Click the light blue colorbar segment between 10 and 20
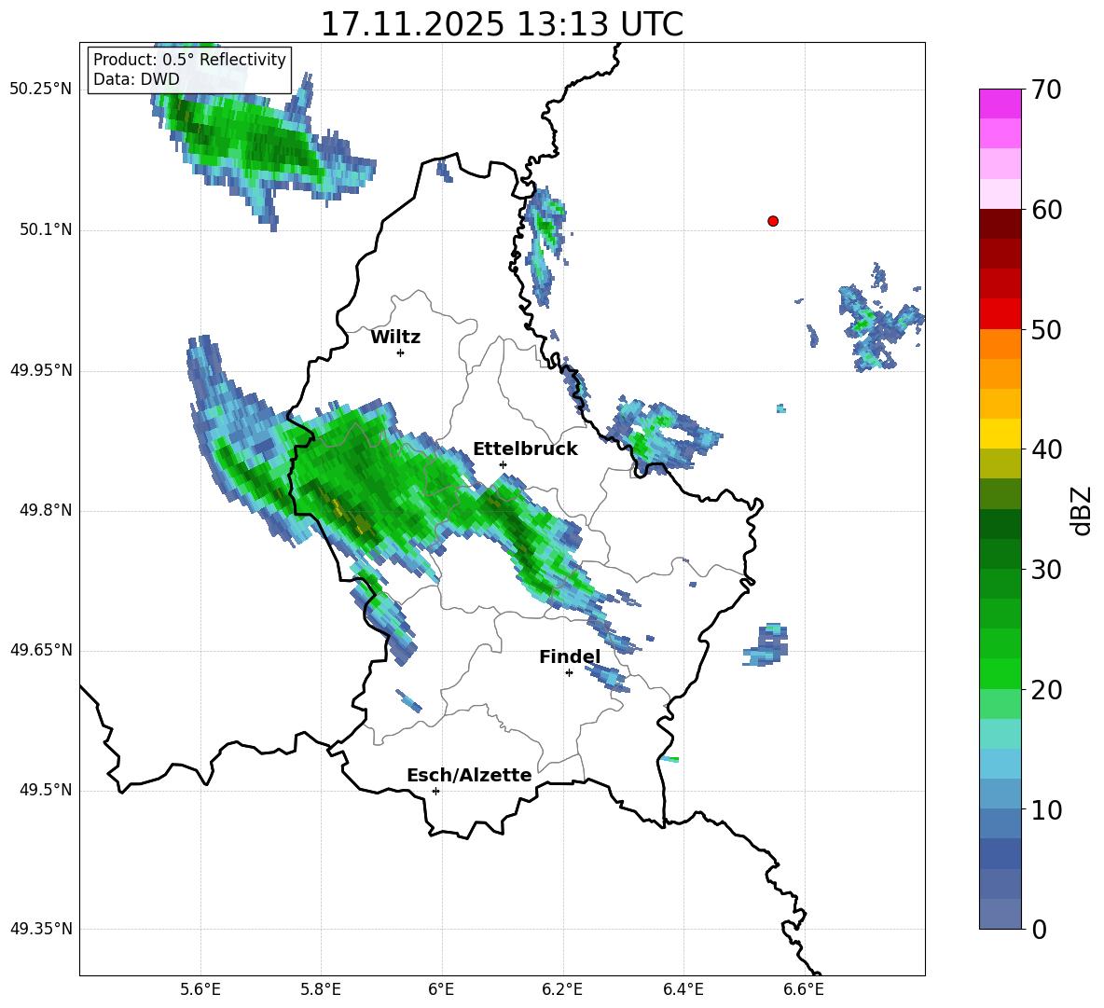The image size is (1104, 1008). (1000, 764)
